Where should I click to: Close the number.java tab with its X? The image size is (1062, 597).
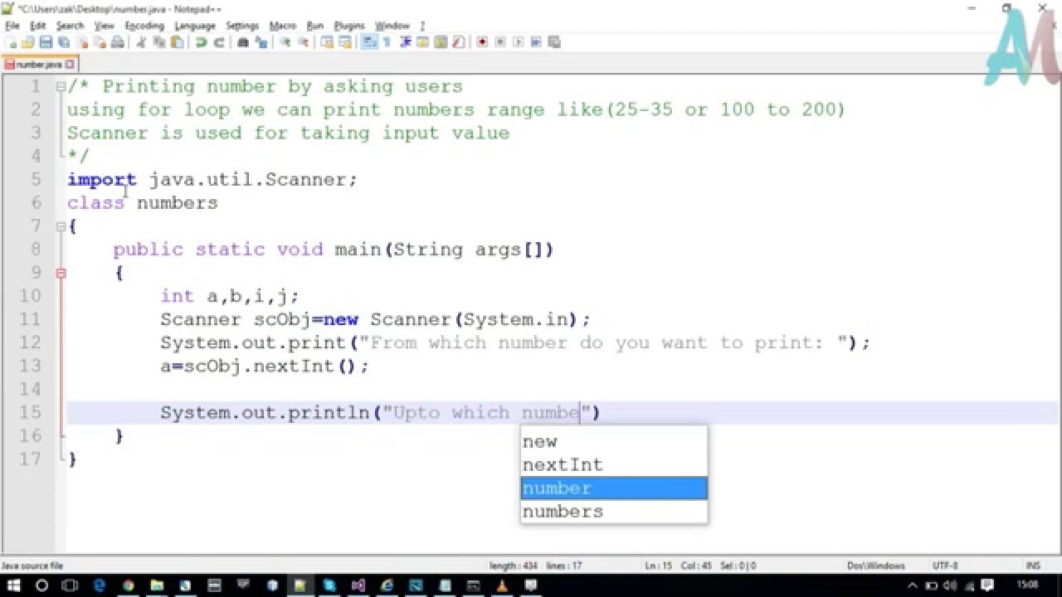pyautogui.click(x=71, y=64)
